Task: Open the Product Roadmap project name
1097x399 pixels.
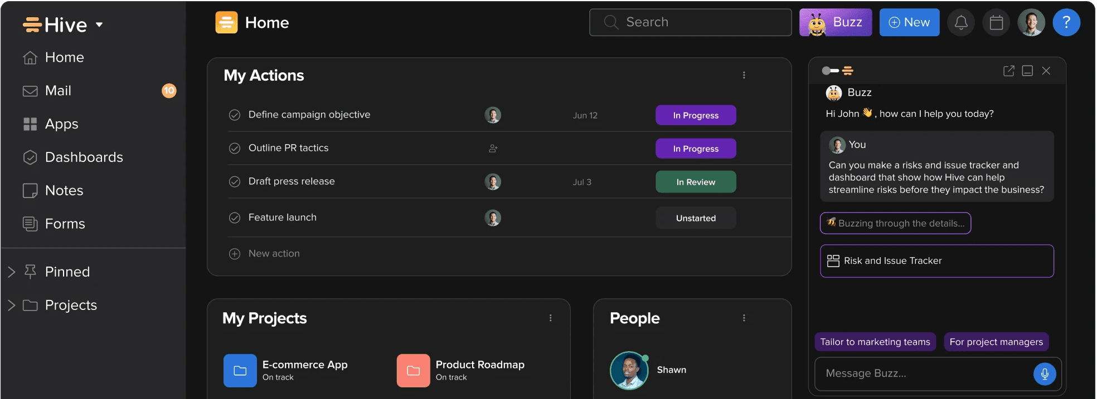Action: (480, 365)
